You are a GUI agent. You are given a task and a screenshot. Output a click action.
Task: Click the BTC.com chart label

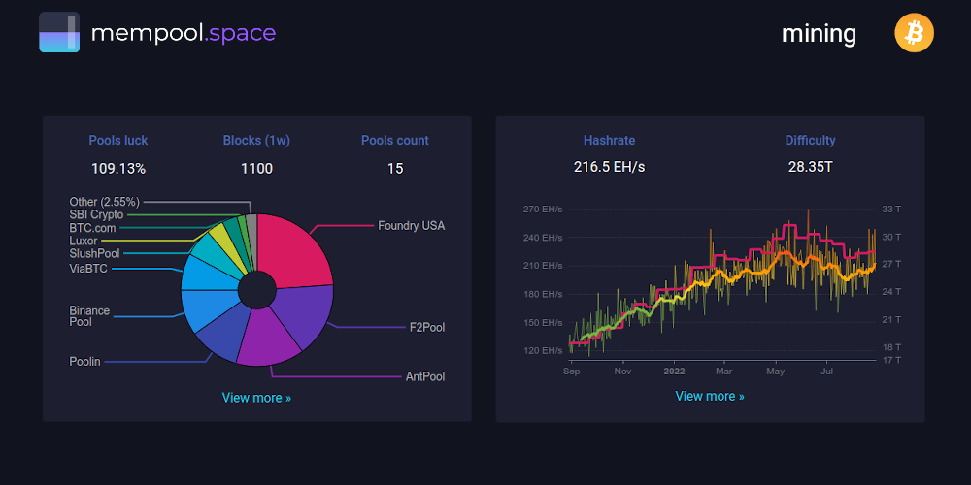(x=93, y=228)
